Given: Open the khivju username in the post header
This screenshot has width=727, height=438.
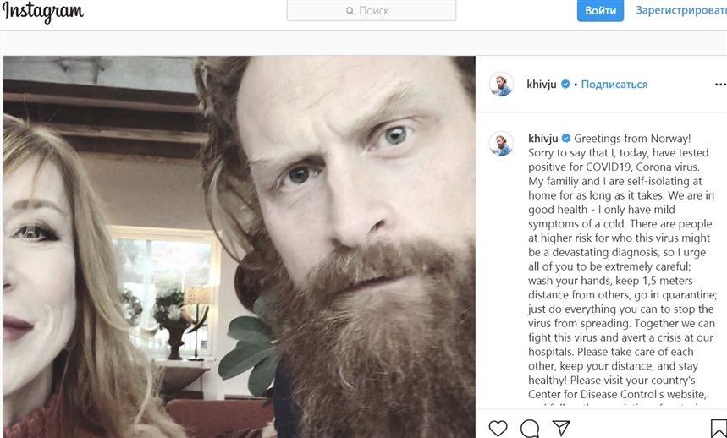Looking at the screenshot, I should (543, 85).
